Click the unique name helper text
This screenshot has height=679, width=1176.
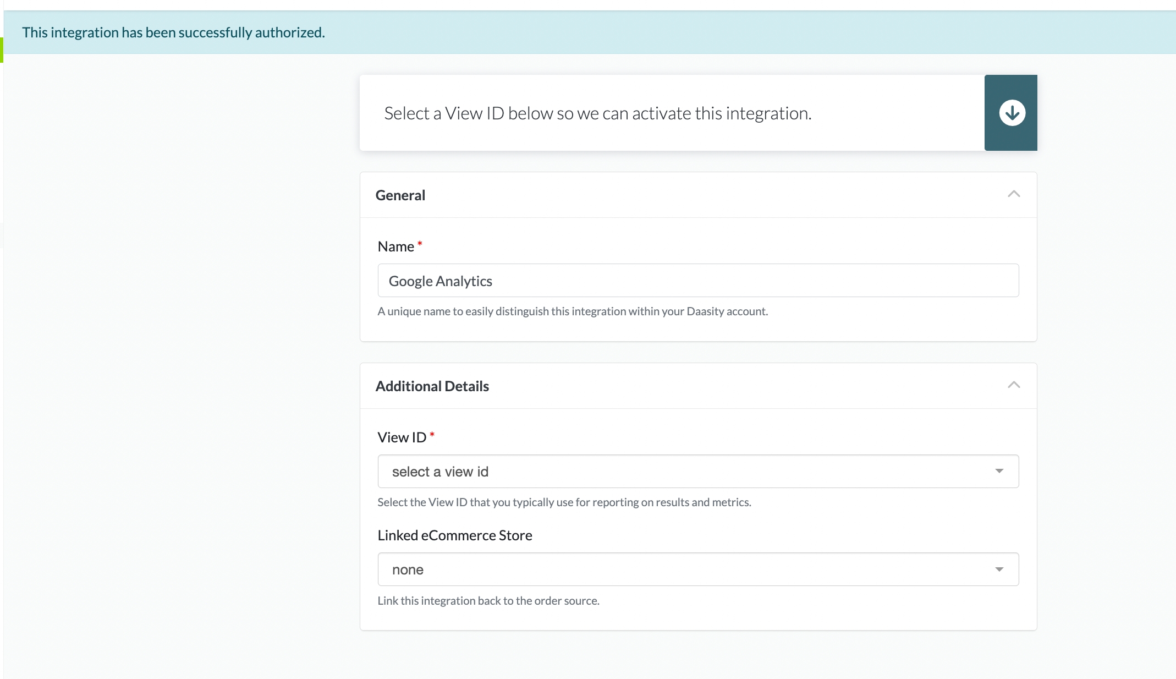(572, 311)
